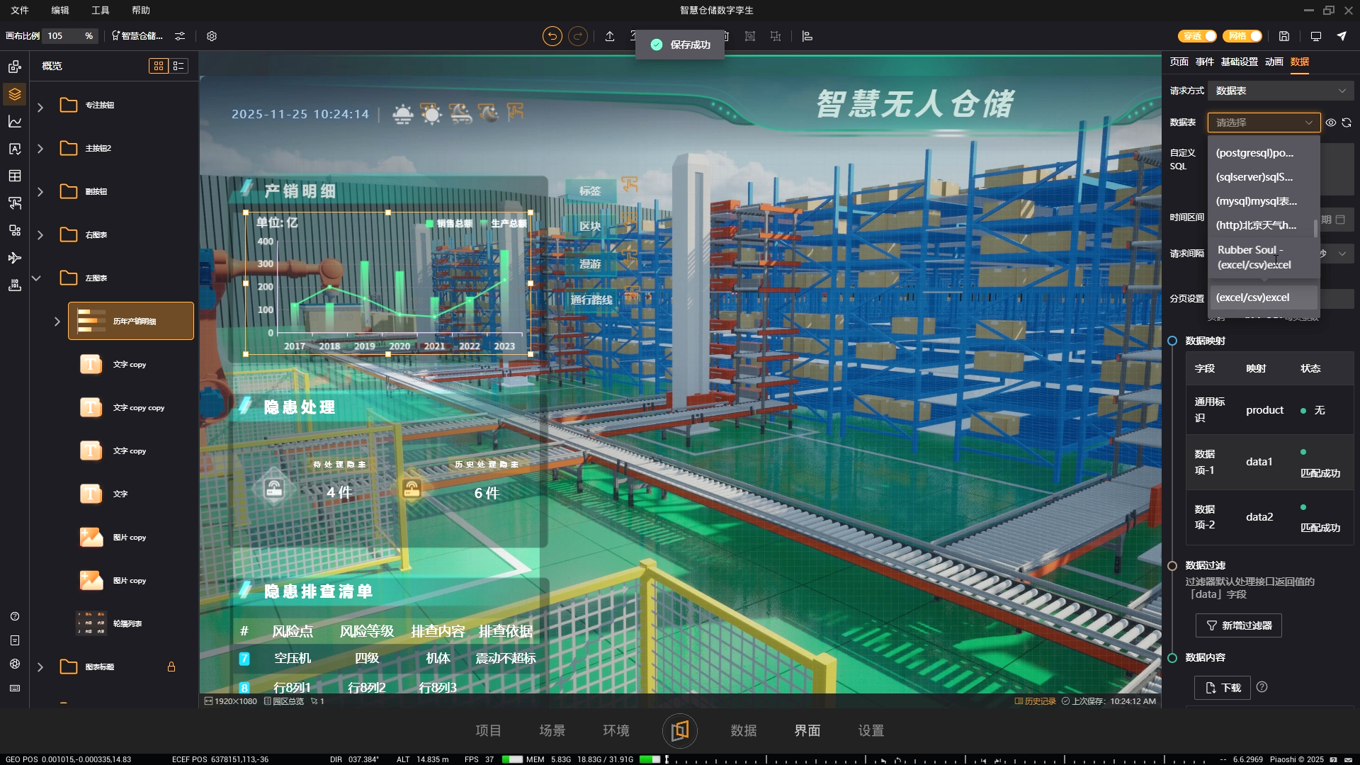Open the 界面 tab at bottom center
This screenshot has height=765, width=1360.
pyautogui.click(x=807, y=730)
